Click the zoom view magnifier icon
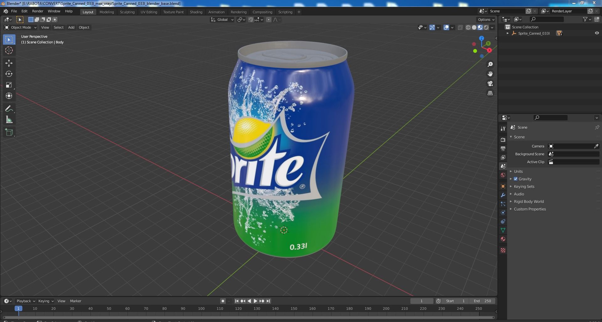The image size is (602, 322). pos(490,64)
